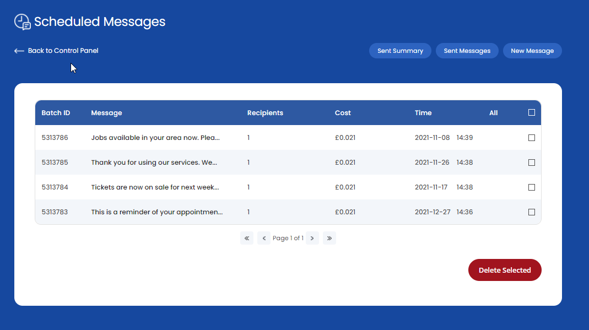Create a New Message
The image size is (589, 330).
click(532, 51)
